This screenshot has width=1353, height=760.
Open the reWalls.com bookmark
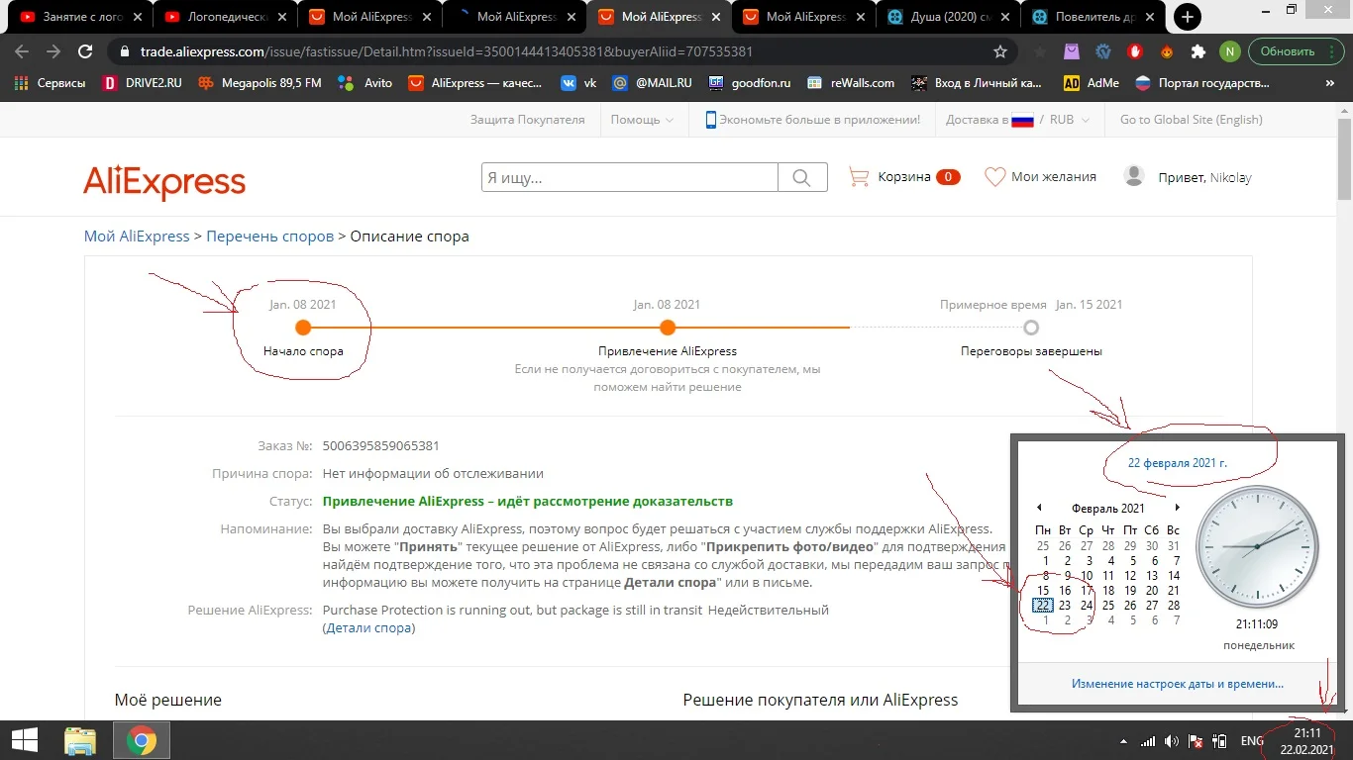tap(851, 83)
